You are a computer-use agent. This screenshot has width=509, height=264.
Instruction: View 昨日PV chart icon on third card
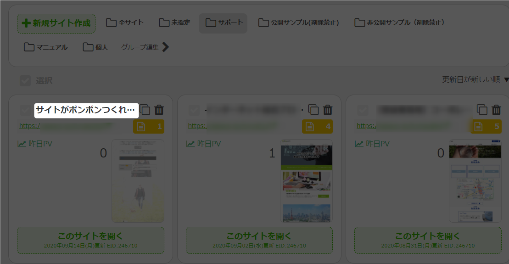[359, 144]
